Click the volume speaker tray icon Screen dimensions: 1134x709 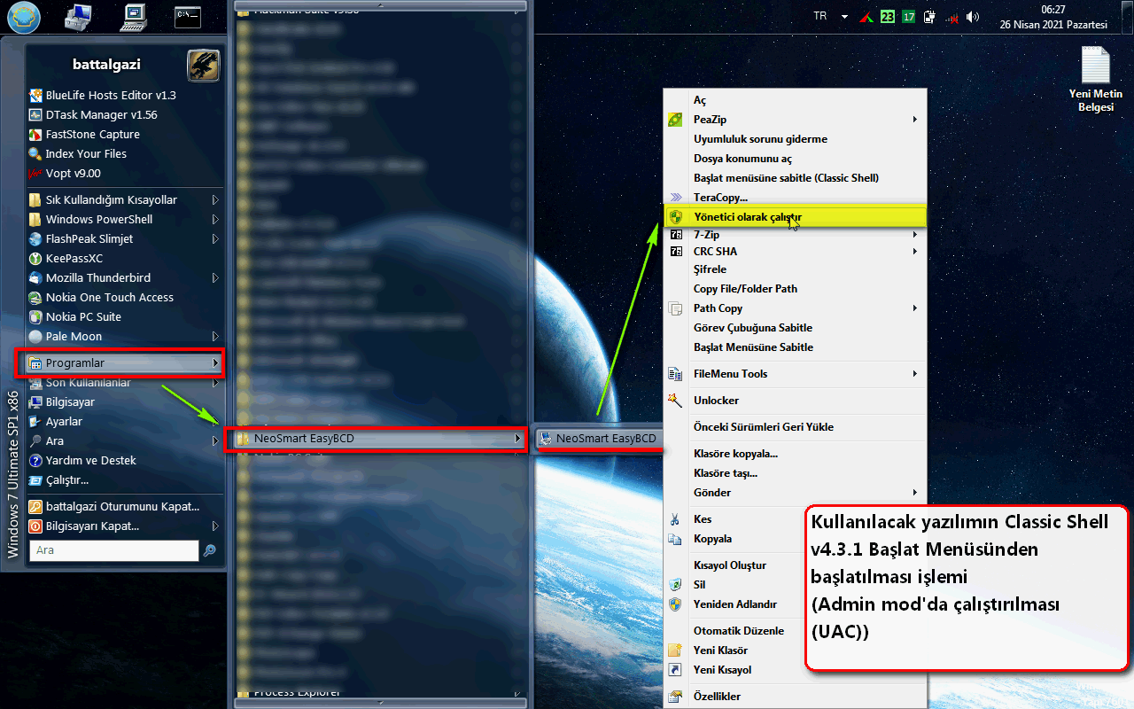pos(973,17)
